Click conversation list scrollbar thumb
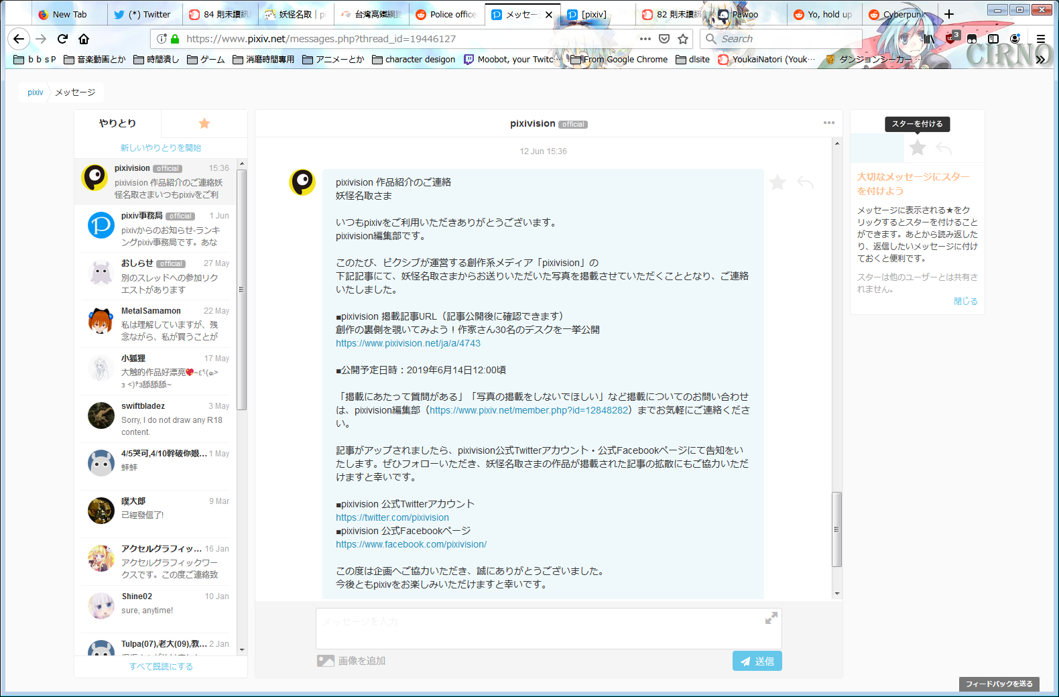Screen dimensions: 1059x697 coord(242,290)
